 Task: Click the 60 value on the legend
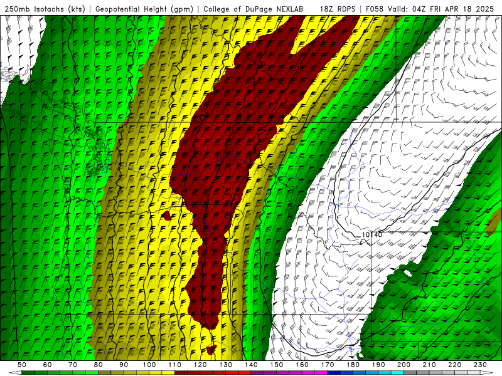(47, 365)
